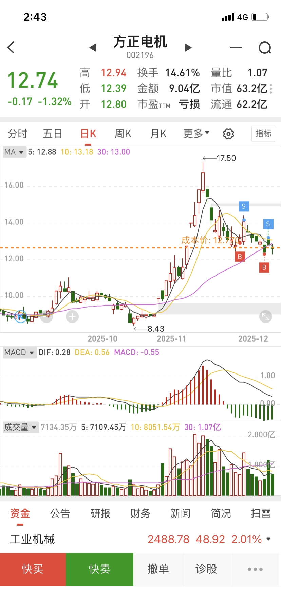Select the 资金 info tab

tap(20, 513)
